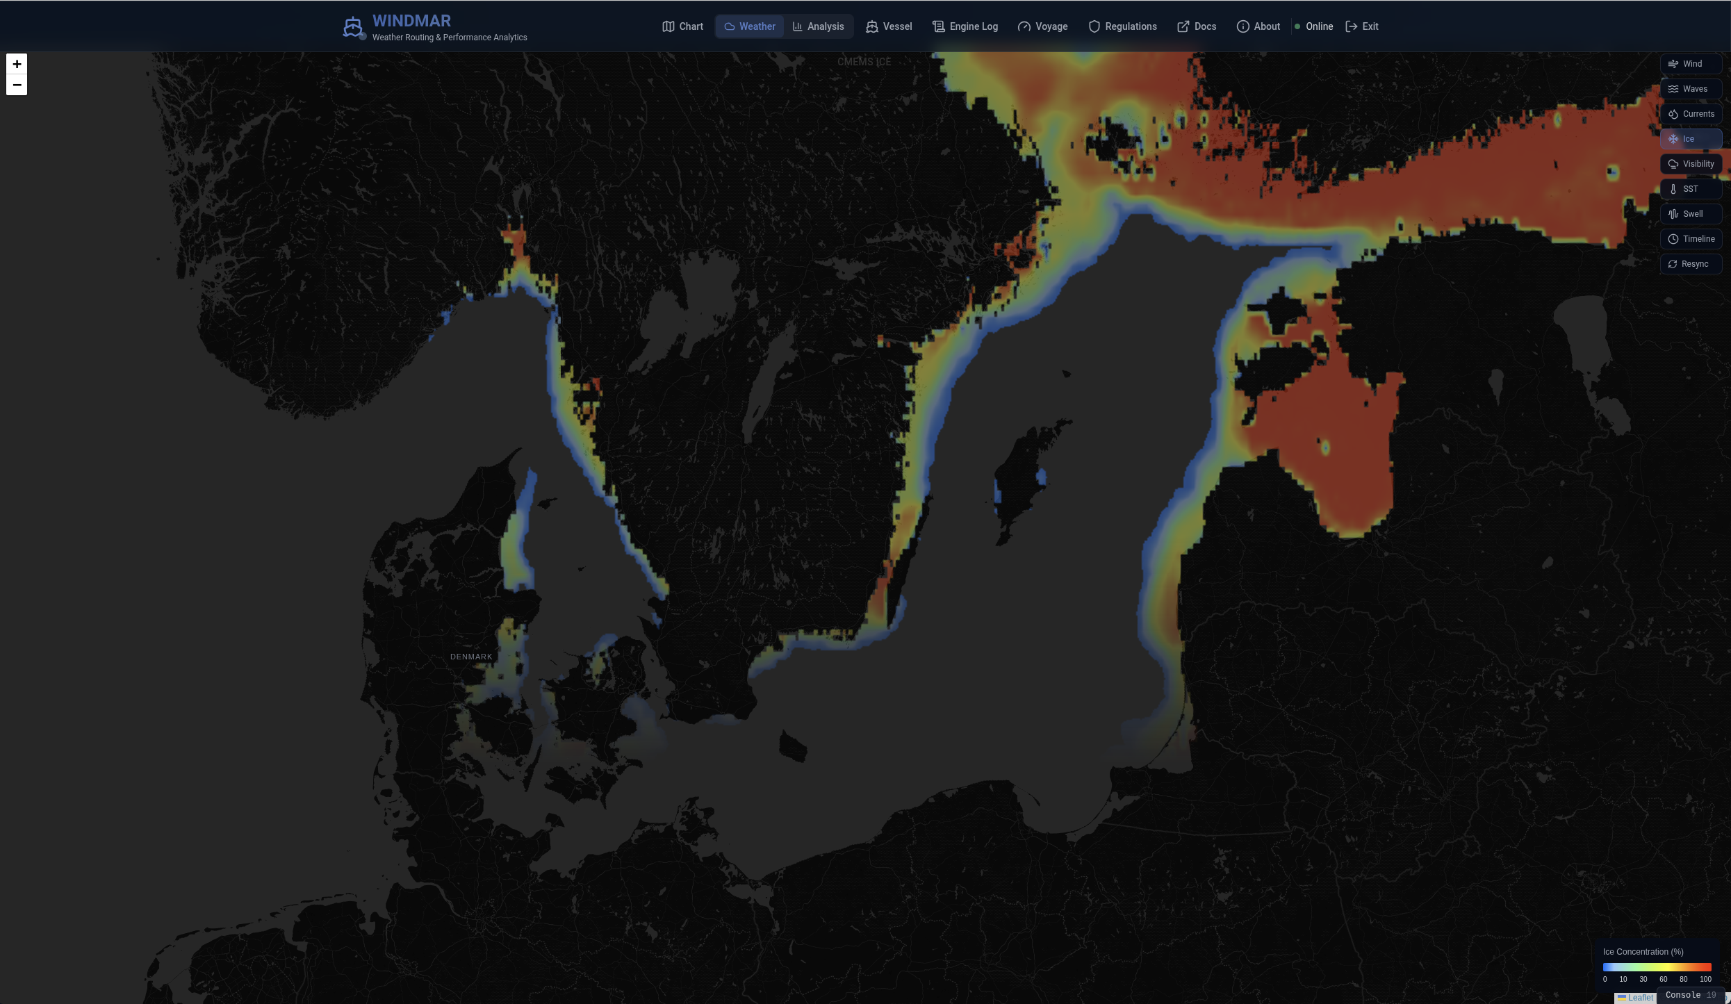
Task: Open the external Docs link
Action: coord(1197,26)
